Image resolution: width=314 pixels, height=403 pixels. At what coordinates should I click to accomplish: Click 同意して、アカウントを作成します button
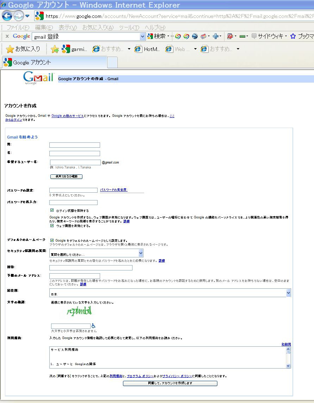pos(170,383)
